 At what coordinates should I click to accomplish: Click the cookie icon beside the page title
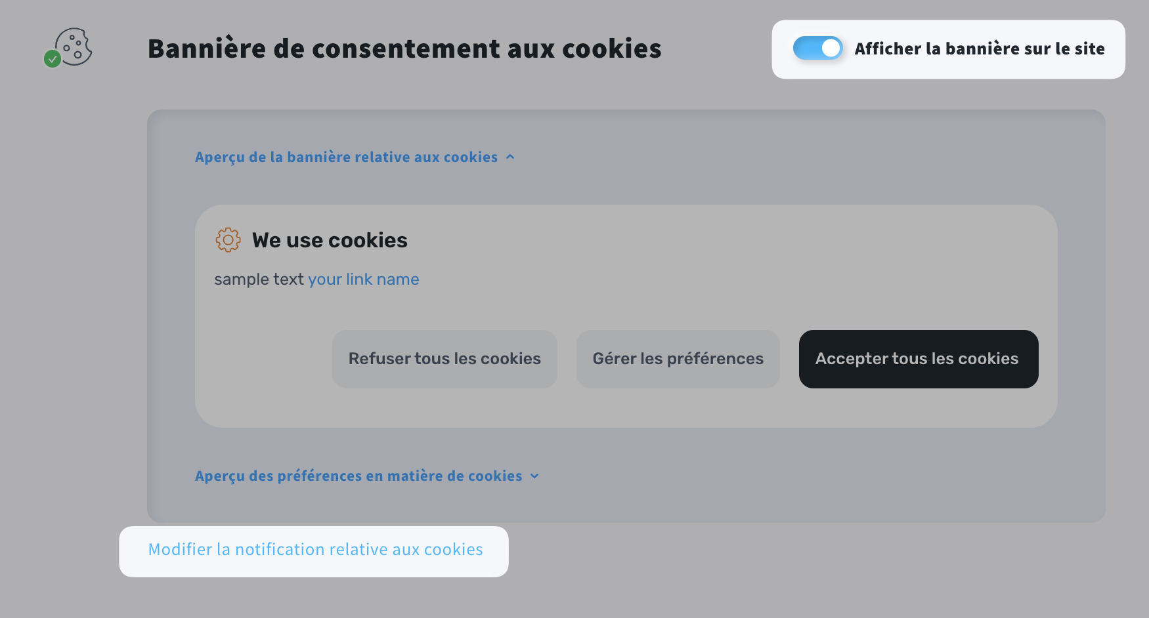74,46
